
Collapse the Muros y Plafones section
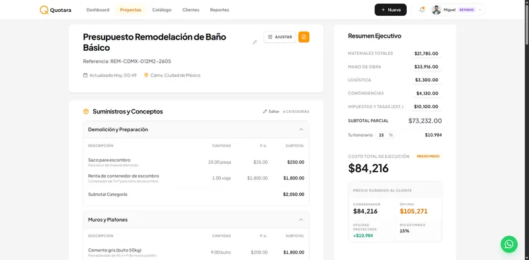(x=301, y=220)
